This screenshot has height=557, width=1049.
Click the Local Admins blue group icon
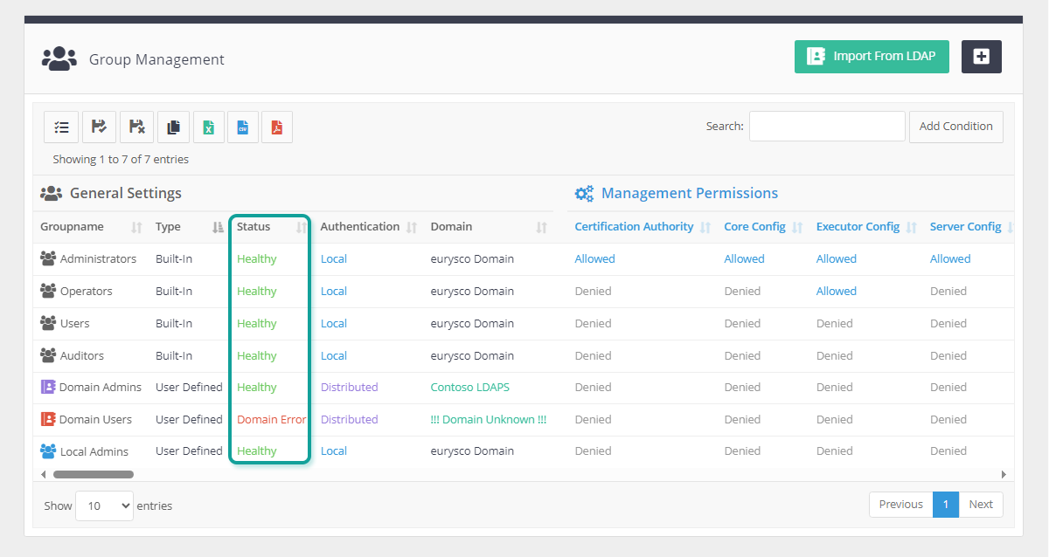(x=48, y=451)
